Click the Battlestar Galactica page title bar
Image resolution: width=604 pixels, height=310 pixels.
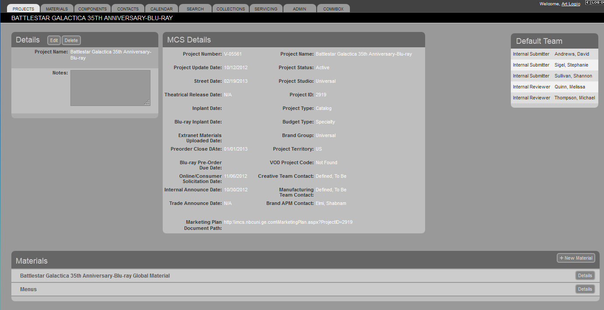tap(302, 18)
